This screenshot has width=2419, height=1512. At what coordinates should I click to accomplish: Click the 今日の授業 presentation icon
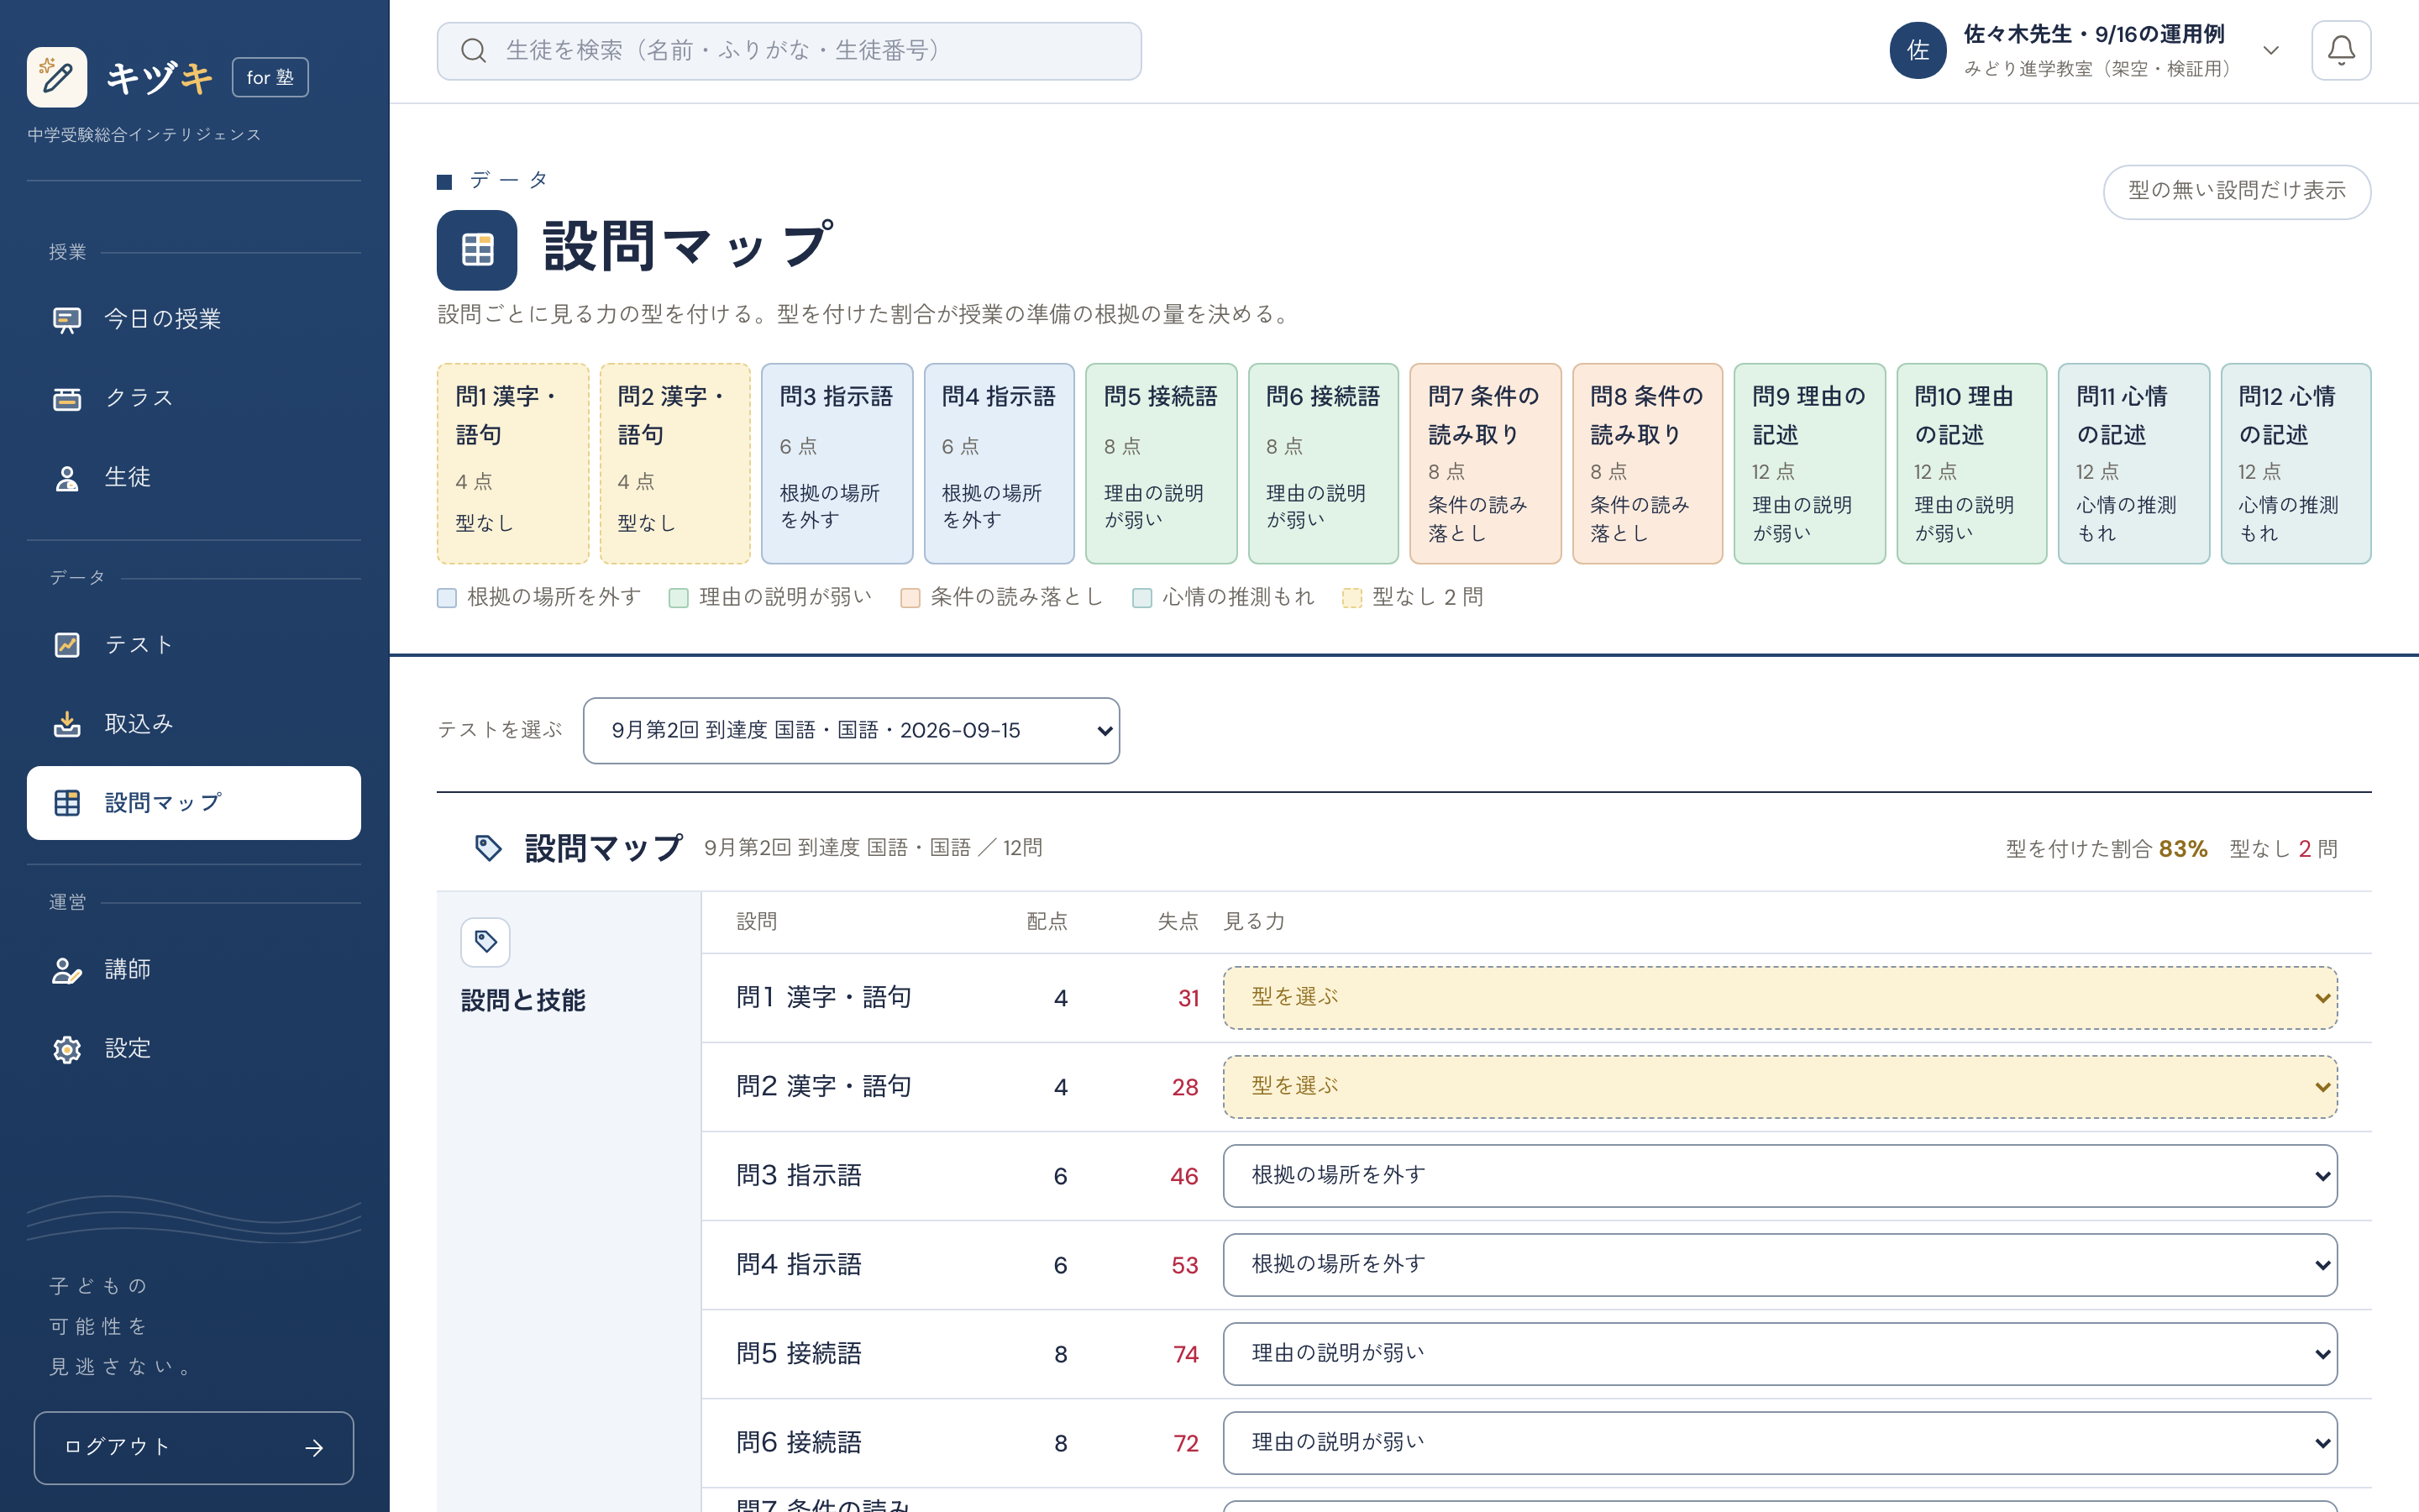[x=67, y=319]
